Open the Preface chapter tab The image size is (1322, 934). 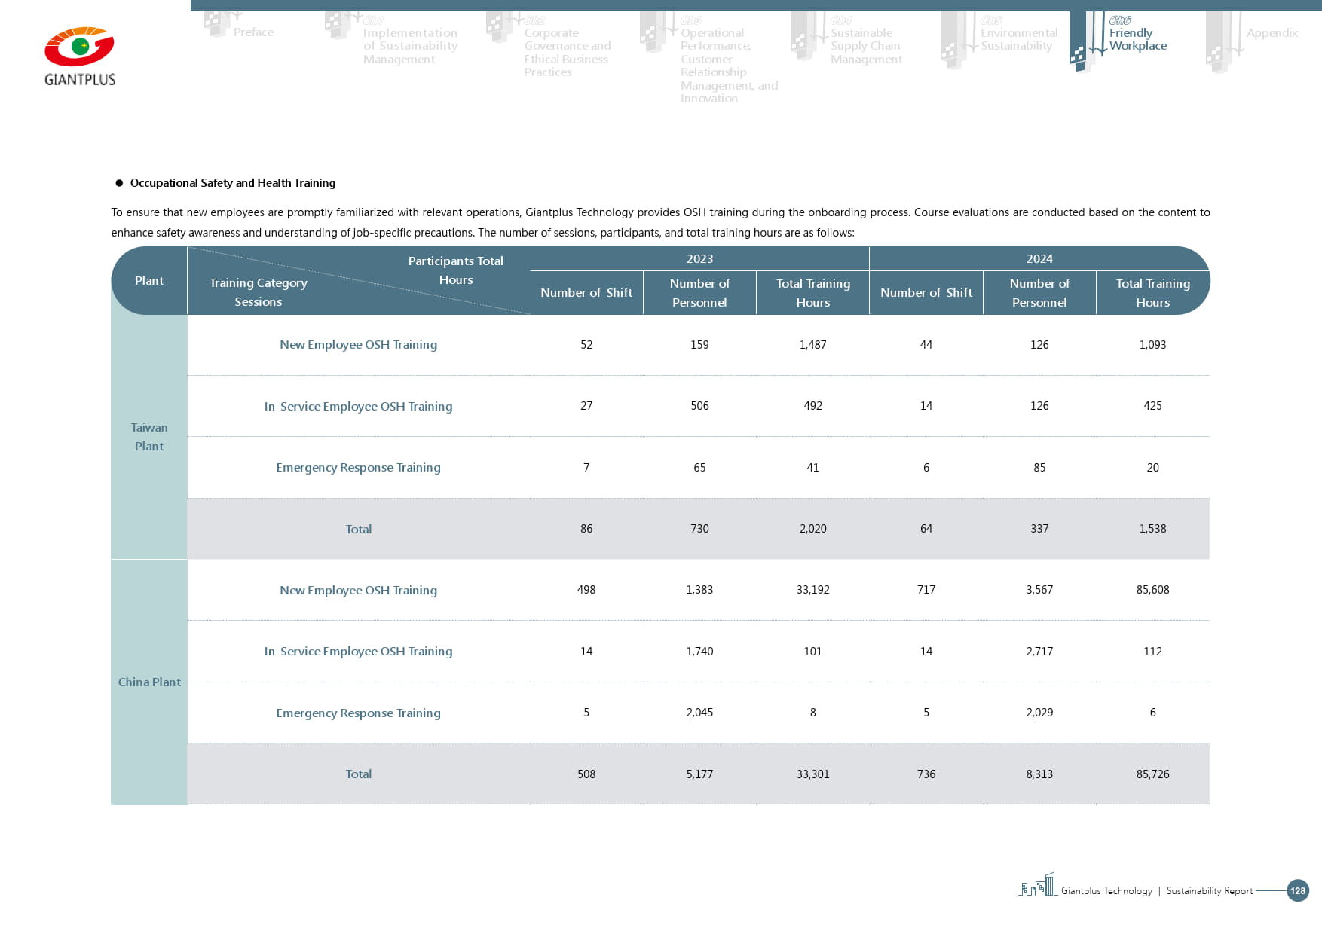pos(253,32)
